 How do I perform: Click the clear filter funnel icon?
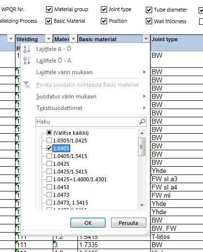point(27,85)
